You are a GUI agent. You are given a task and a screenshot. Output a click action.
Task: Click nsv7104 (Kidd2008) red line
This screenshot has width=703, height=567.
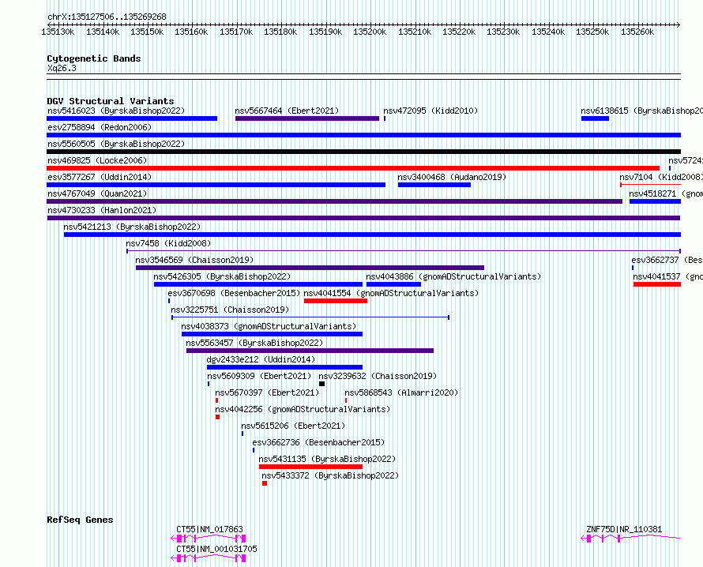(x=651, y=185)
